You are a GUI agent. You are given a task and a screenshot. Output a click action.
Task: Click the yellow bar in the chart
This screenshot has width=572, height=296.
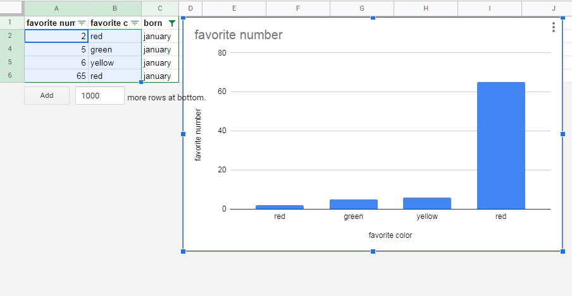point(427,203)
